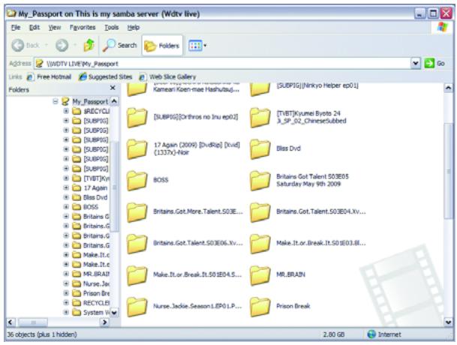Click the Forward navigation arrow icon
The width and height of the screenshot is (457, 345).
coord(62,46)
